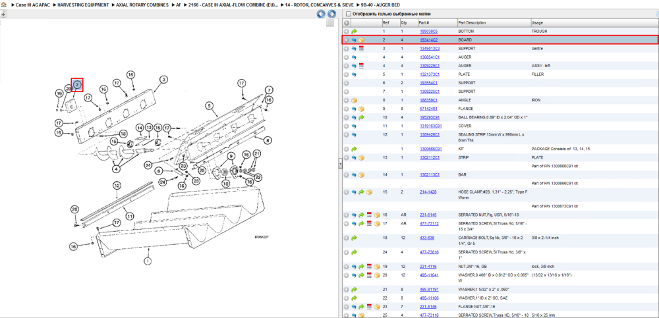Open '2166 - CASE IH AXIAL-FLOW COMBINE' breadcrumb
659x318 pixels.
tap(233, 5)
